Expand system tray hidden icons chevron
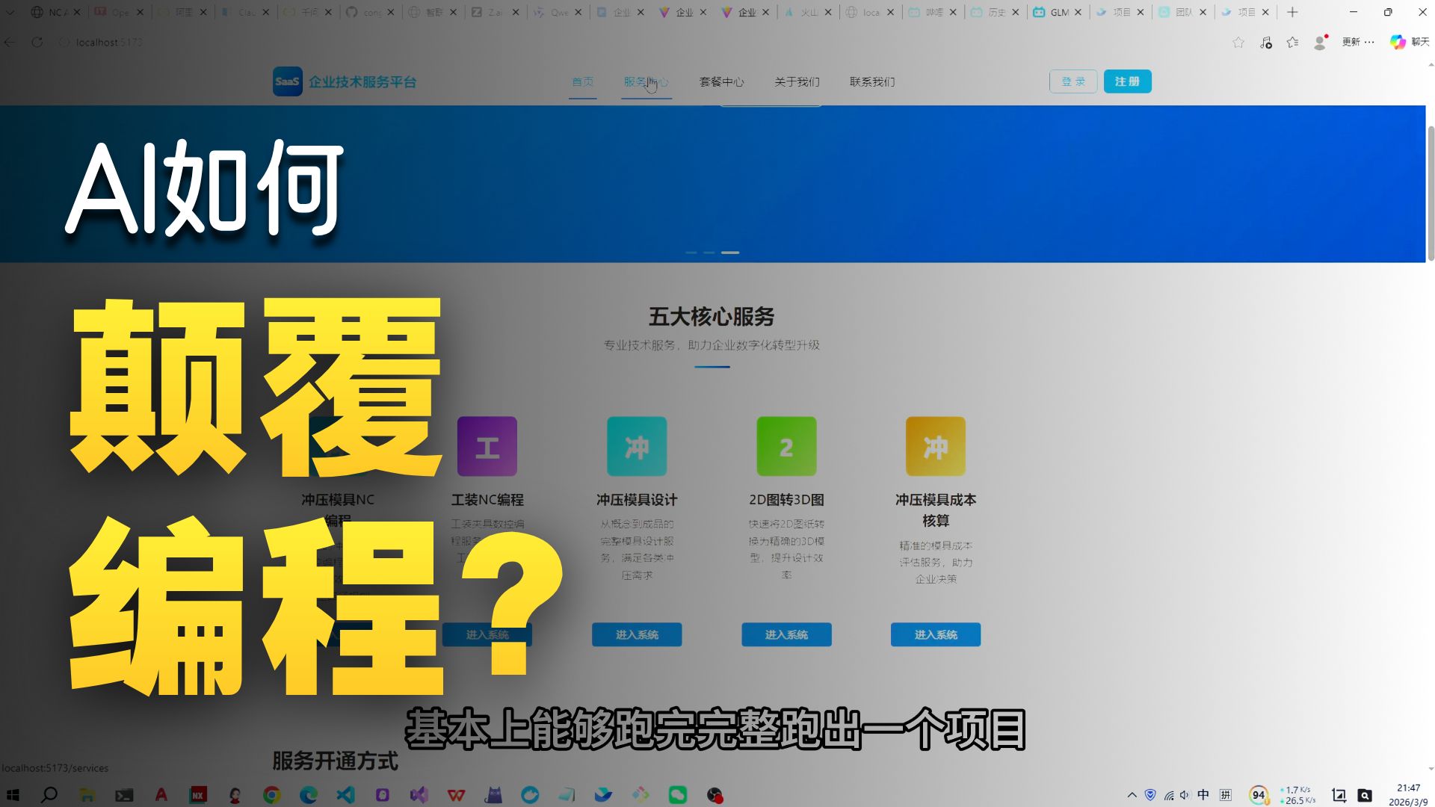The image size is (1435, 807). coord(1132,795)
